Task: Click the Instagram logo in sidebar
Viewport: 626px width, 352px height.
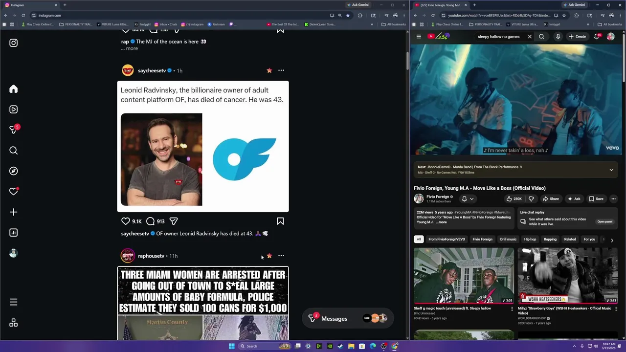Action: [x=14, y=43]
